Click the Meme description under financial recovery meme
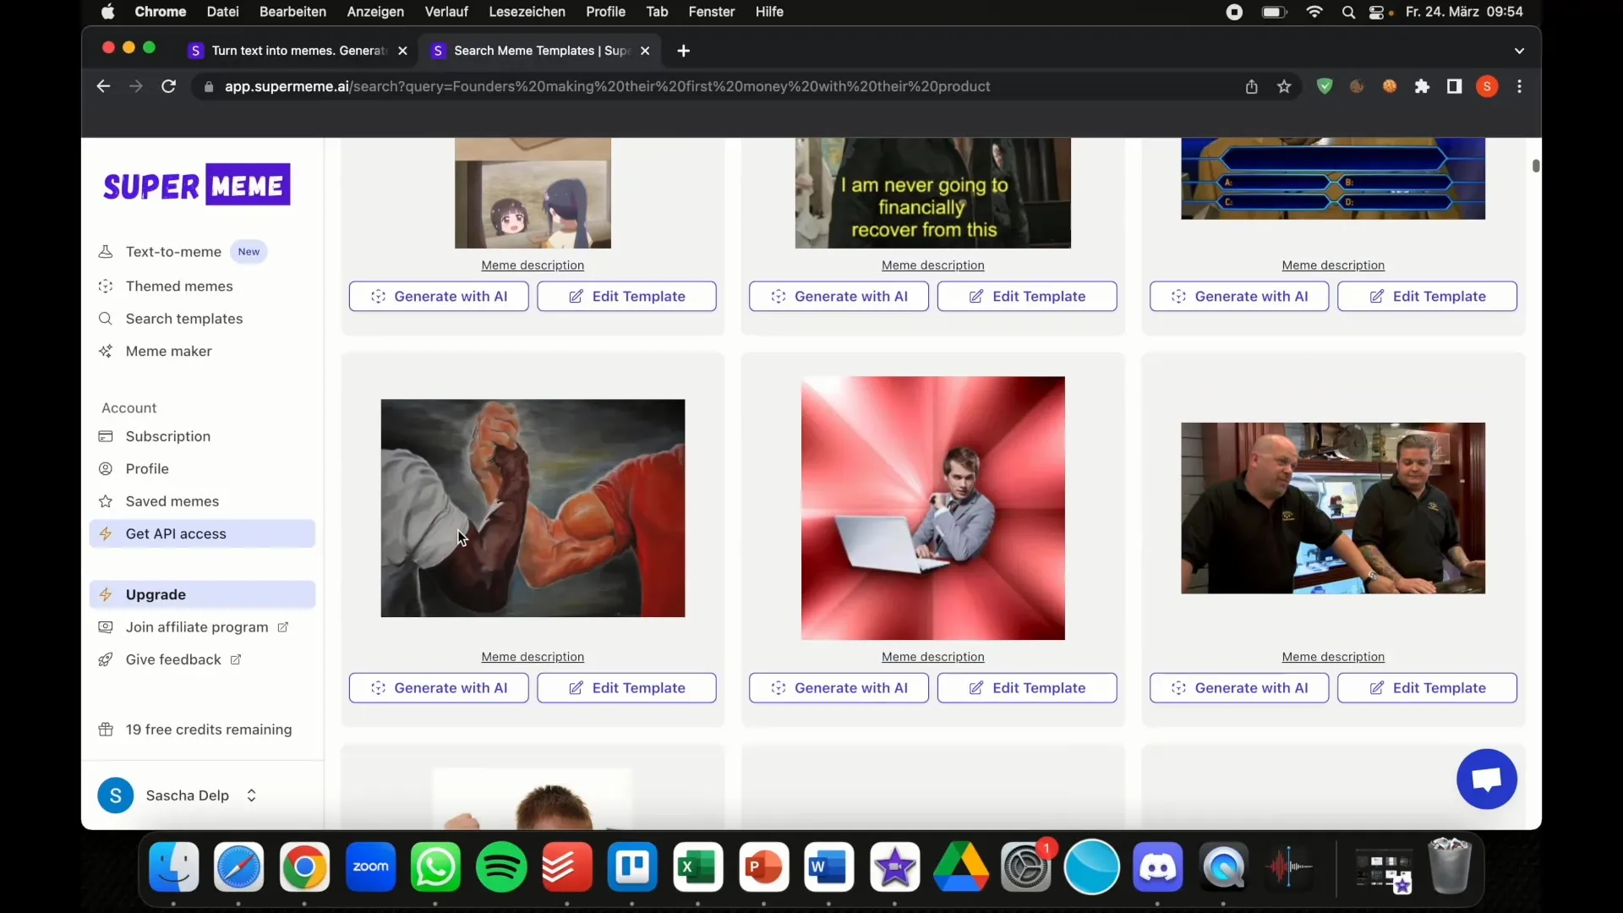Screen dimensions: 1623x913 click(x=933, y=265)
